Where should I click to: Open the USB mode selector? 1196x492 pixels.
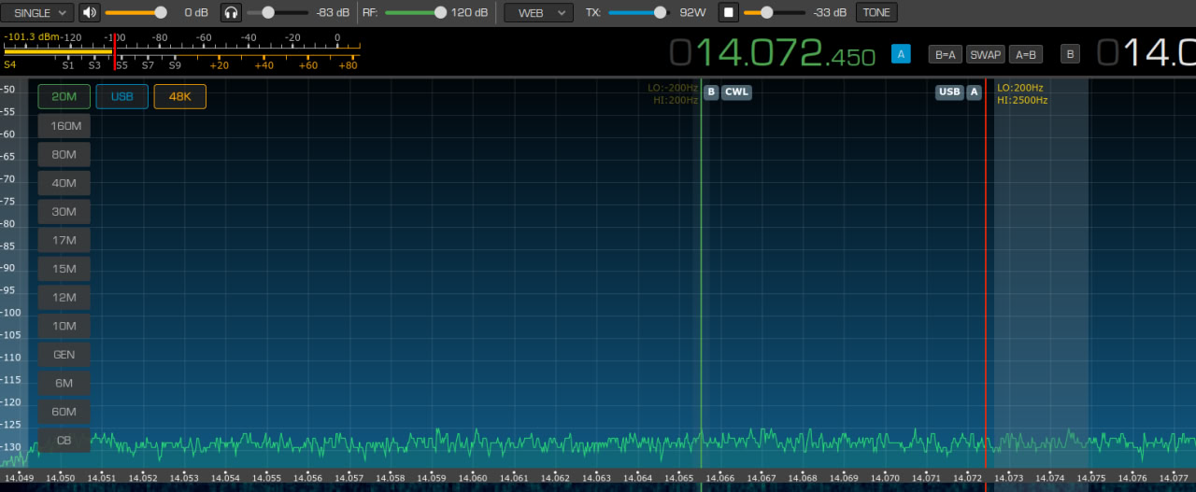pyautogui.click(x=121, y=97)
